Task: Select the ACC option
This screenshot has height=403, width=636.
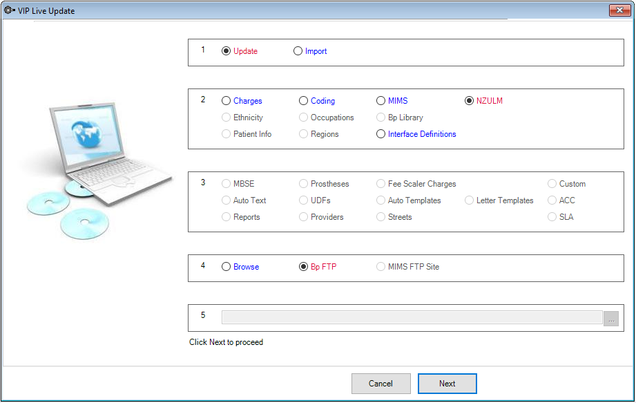Action: point(552,200)
